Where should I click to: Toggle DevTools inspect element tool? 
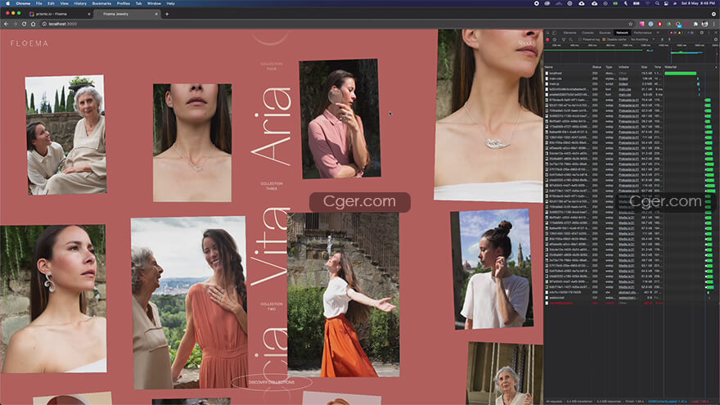click(548, 33)
